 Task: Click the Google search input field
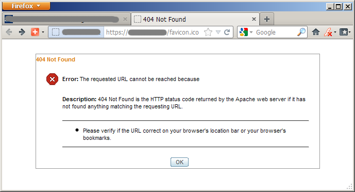click(276, 32)
